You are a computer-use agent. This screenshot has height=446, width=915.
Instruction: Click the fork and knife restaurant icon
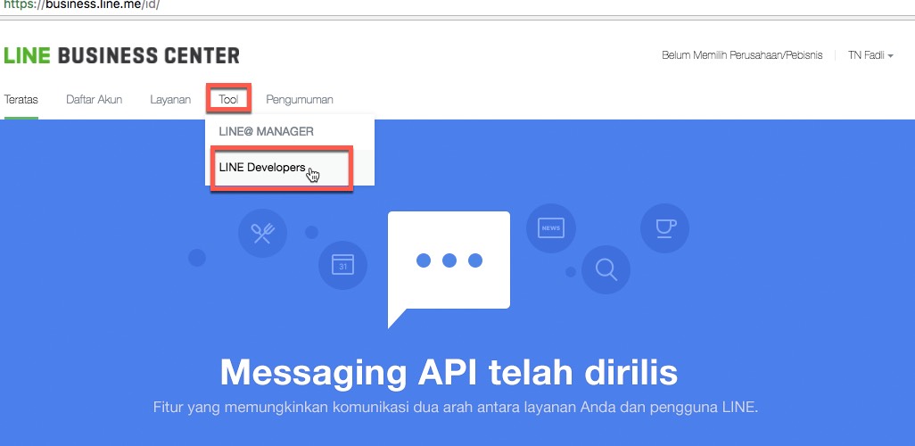pos(262,234)
